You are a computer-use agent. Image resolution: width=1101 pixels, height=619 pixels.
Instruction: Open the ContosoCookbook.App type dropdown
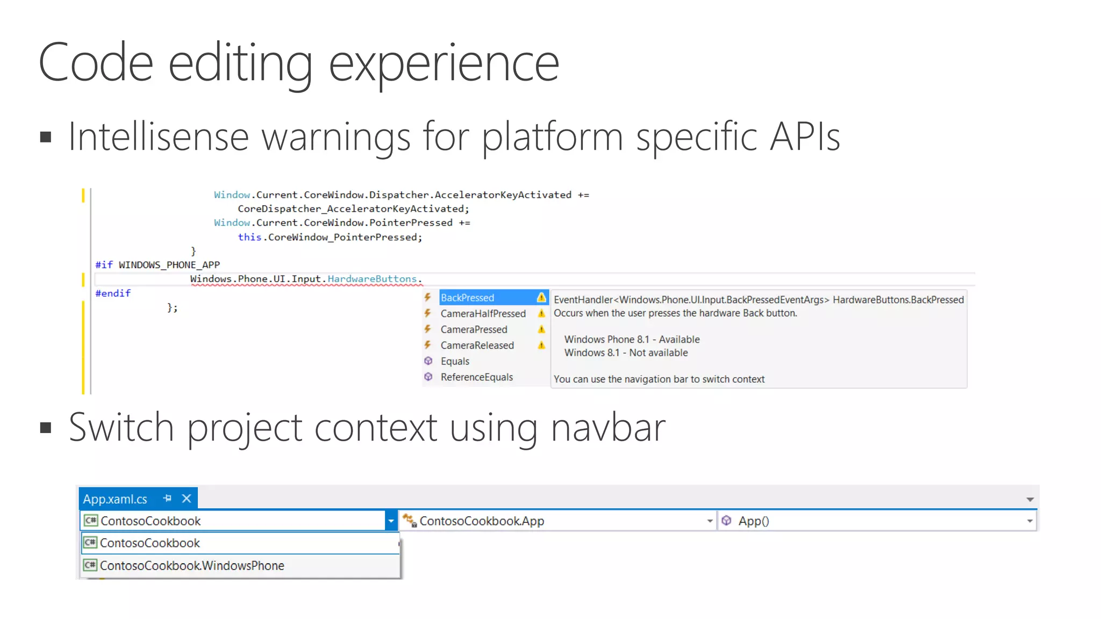pyautogui.click(x=710, y=521)
